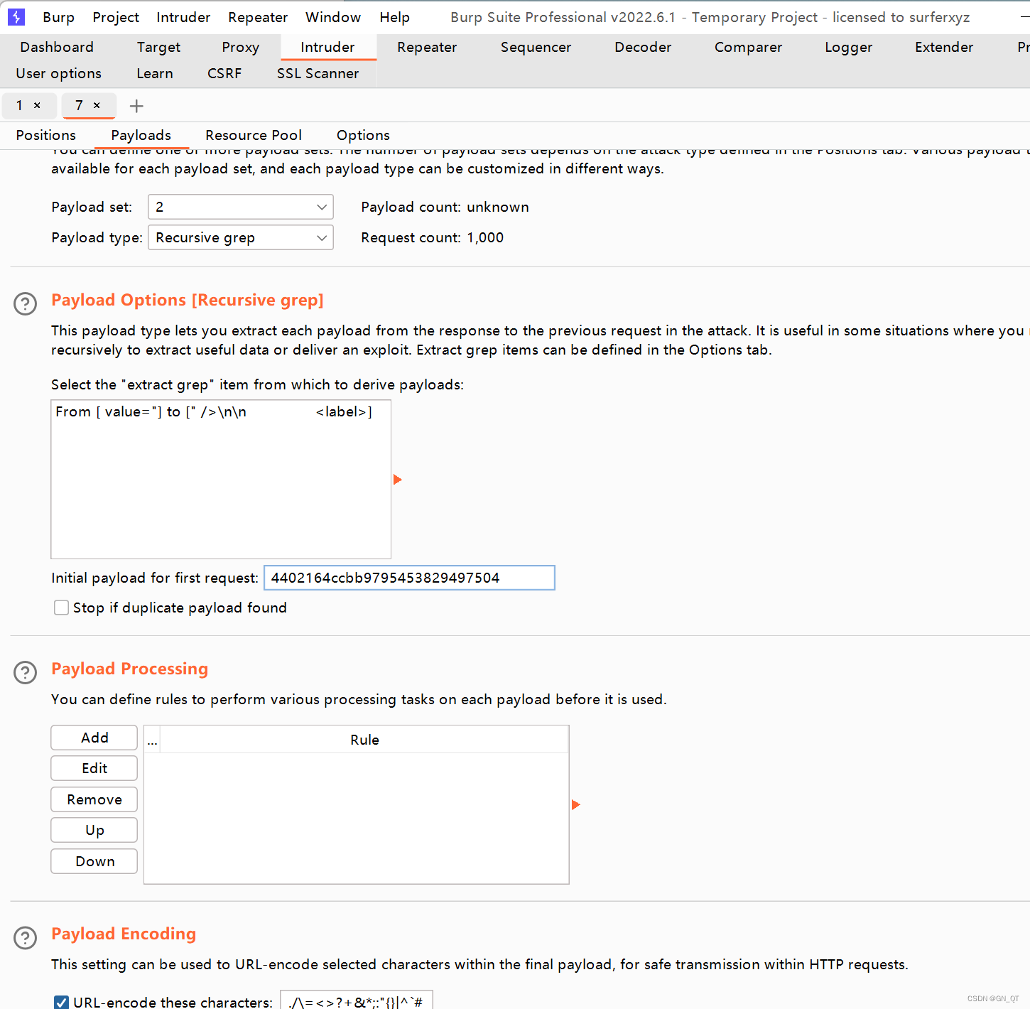The width and height of the screenshot is (1030, 1009).
Task: Click the 'Request count: 1,000' text
Action: tap(432, 237)
